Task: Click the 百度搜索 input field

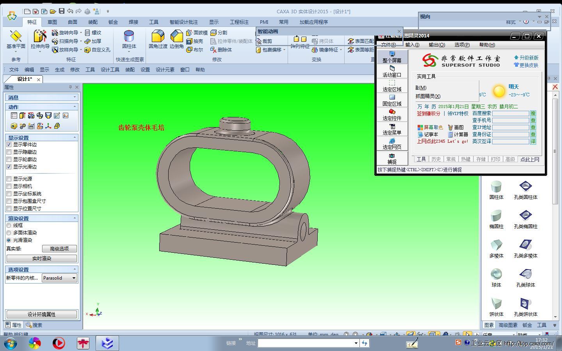Action: pos(510,113)
